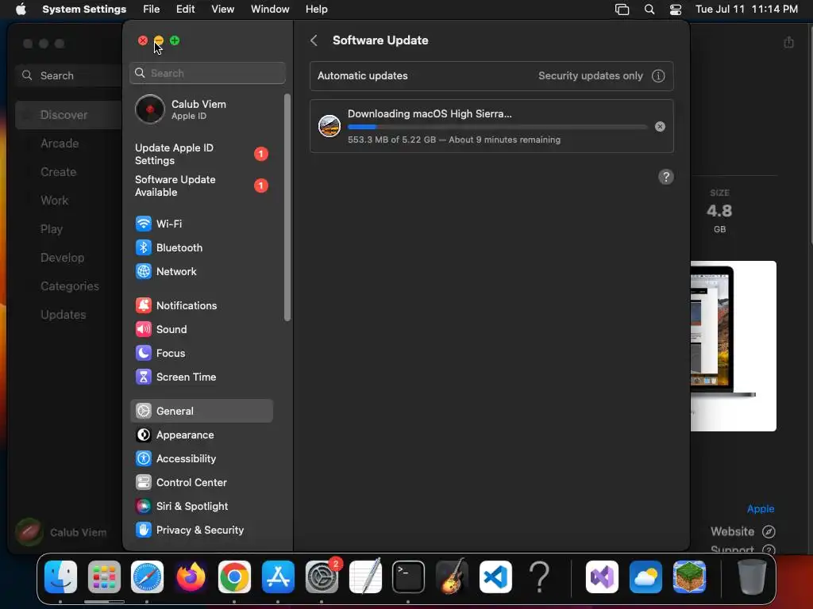Open Siri & Spotlight settings

(x=201, y=507)
